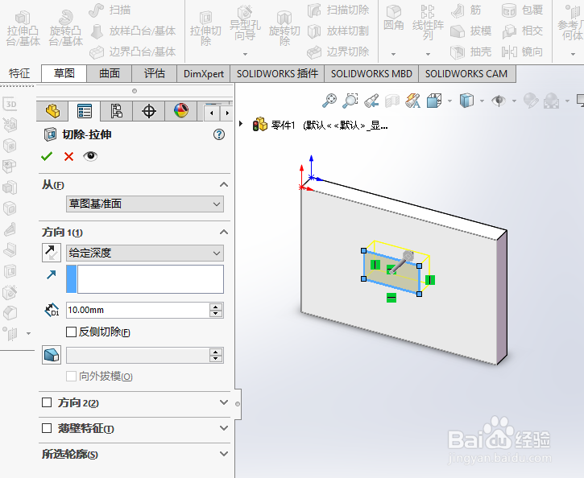This screenshot has height=478, width=584.
Task: Select the Swept Cut (扫描切除) tool
Action: 338,10
